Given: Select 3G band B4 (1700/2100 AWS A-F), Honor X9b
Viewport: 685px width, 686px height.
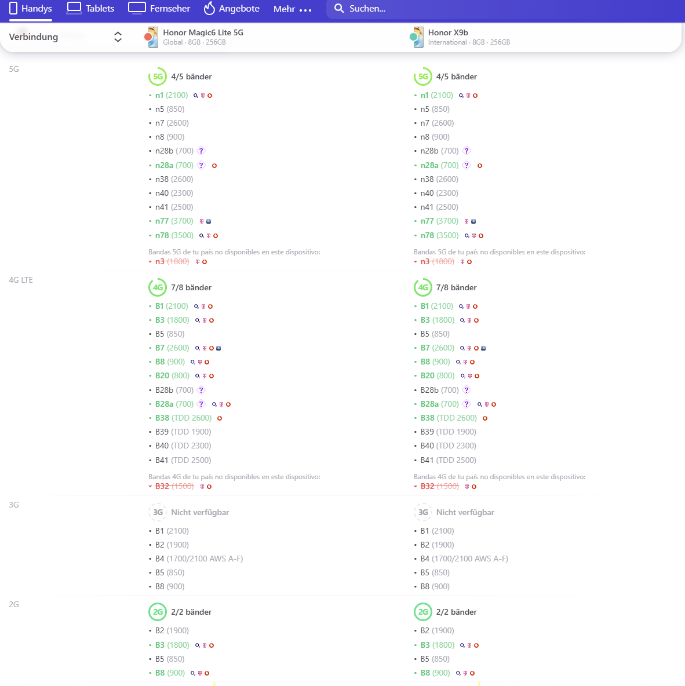Looking at the screenshot, I should (464, 559).
